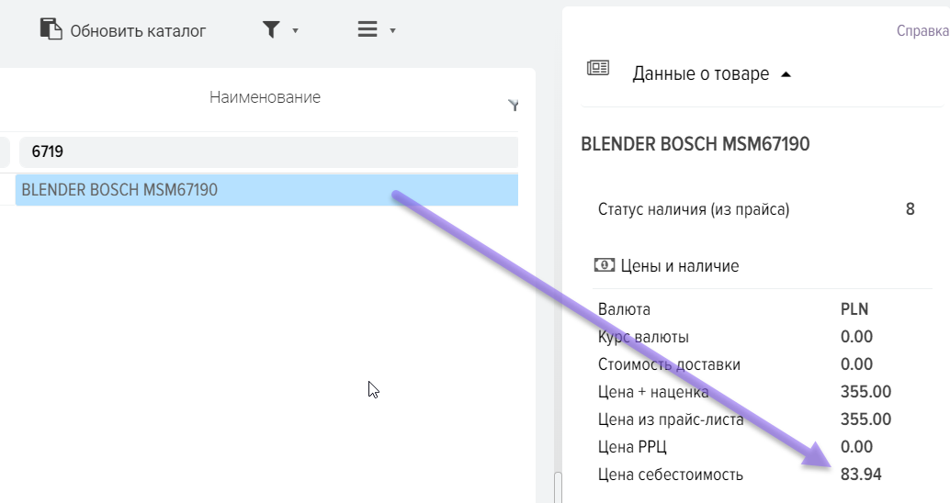Click the Цены и наличие money icon
950x503 pixels.
[x=604, y=265]
